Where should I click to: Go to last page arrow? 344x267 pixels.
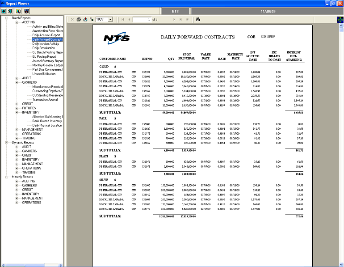click(x=180, y=19)
